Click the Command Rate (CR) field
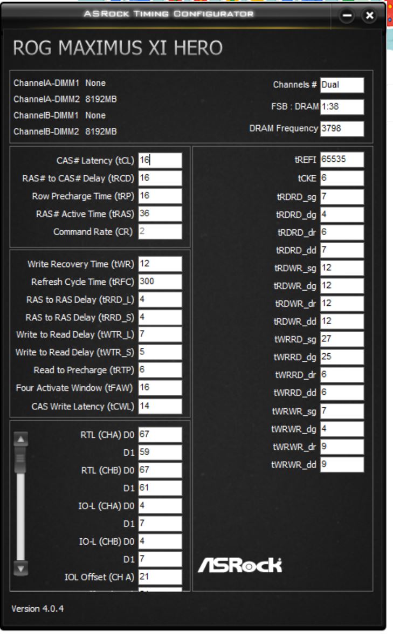 point(160,231)
